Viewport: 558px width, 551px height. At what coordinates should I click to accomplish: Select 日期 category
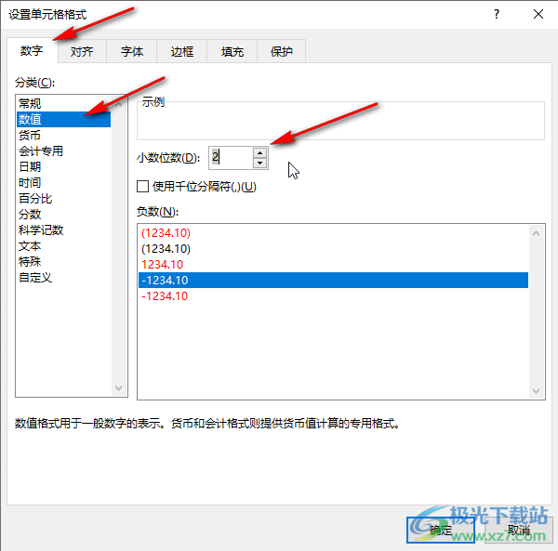click(x=63, y=166)
